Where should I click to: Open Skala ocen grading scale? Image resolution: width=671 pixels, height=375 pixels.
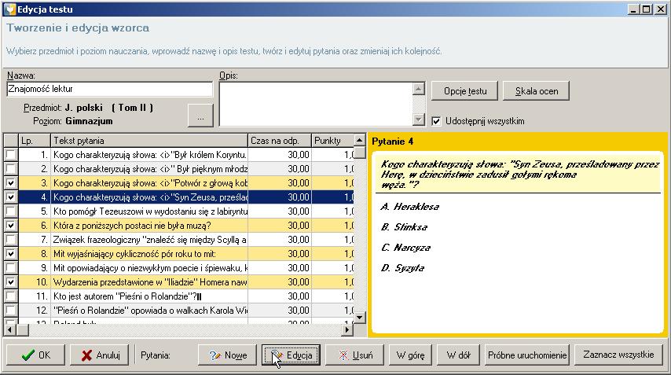pos(536,90)
